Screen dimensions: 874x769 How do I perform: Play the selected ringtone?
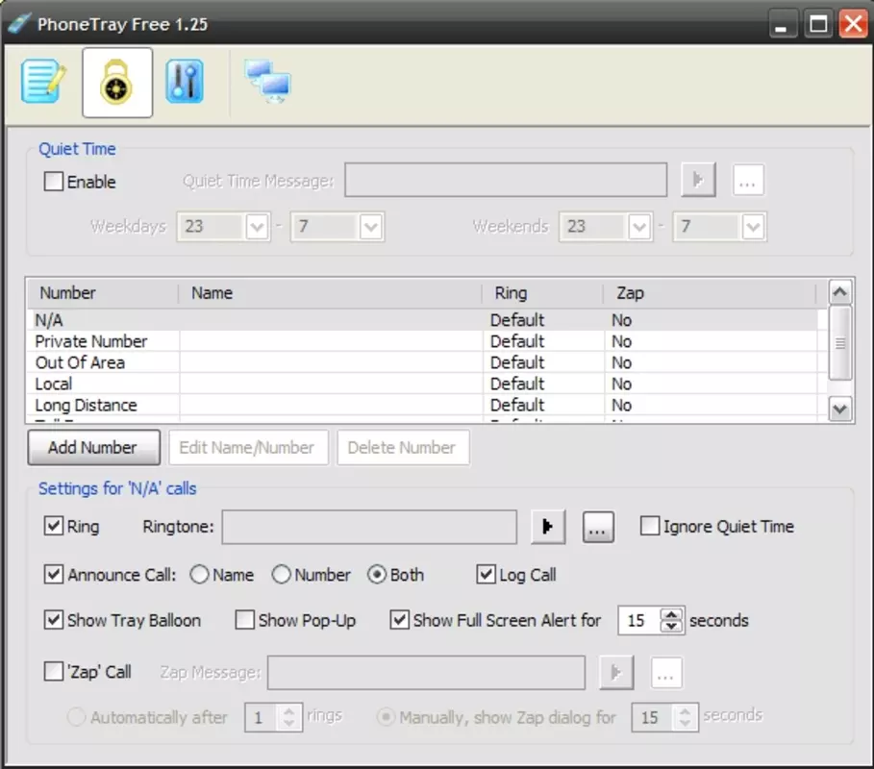(x=548, y=527)
